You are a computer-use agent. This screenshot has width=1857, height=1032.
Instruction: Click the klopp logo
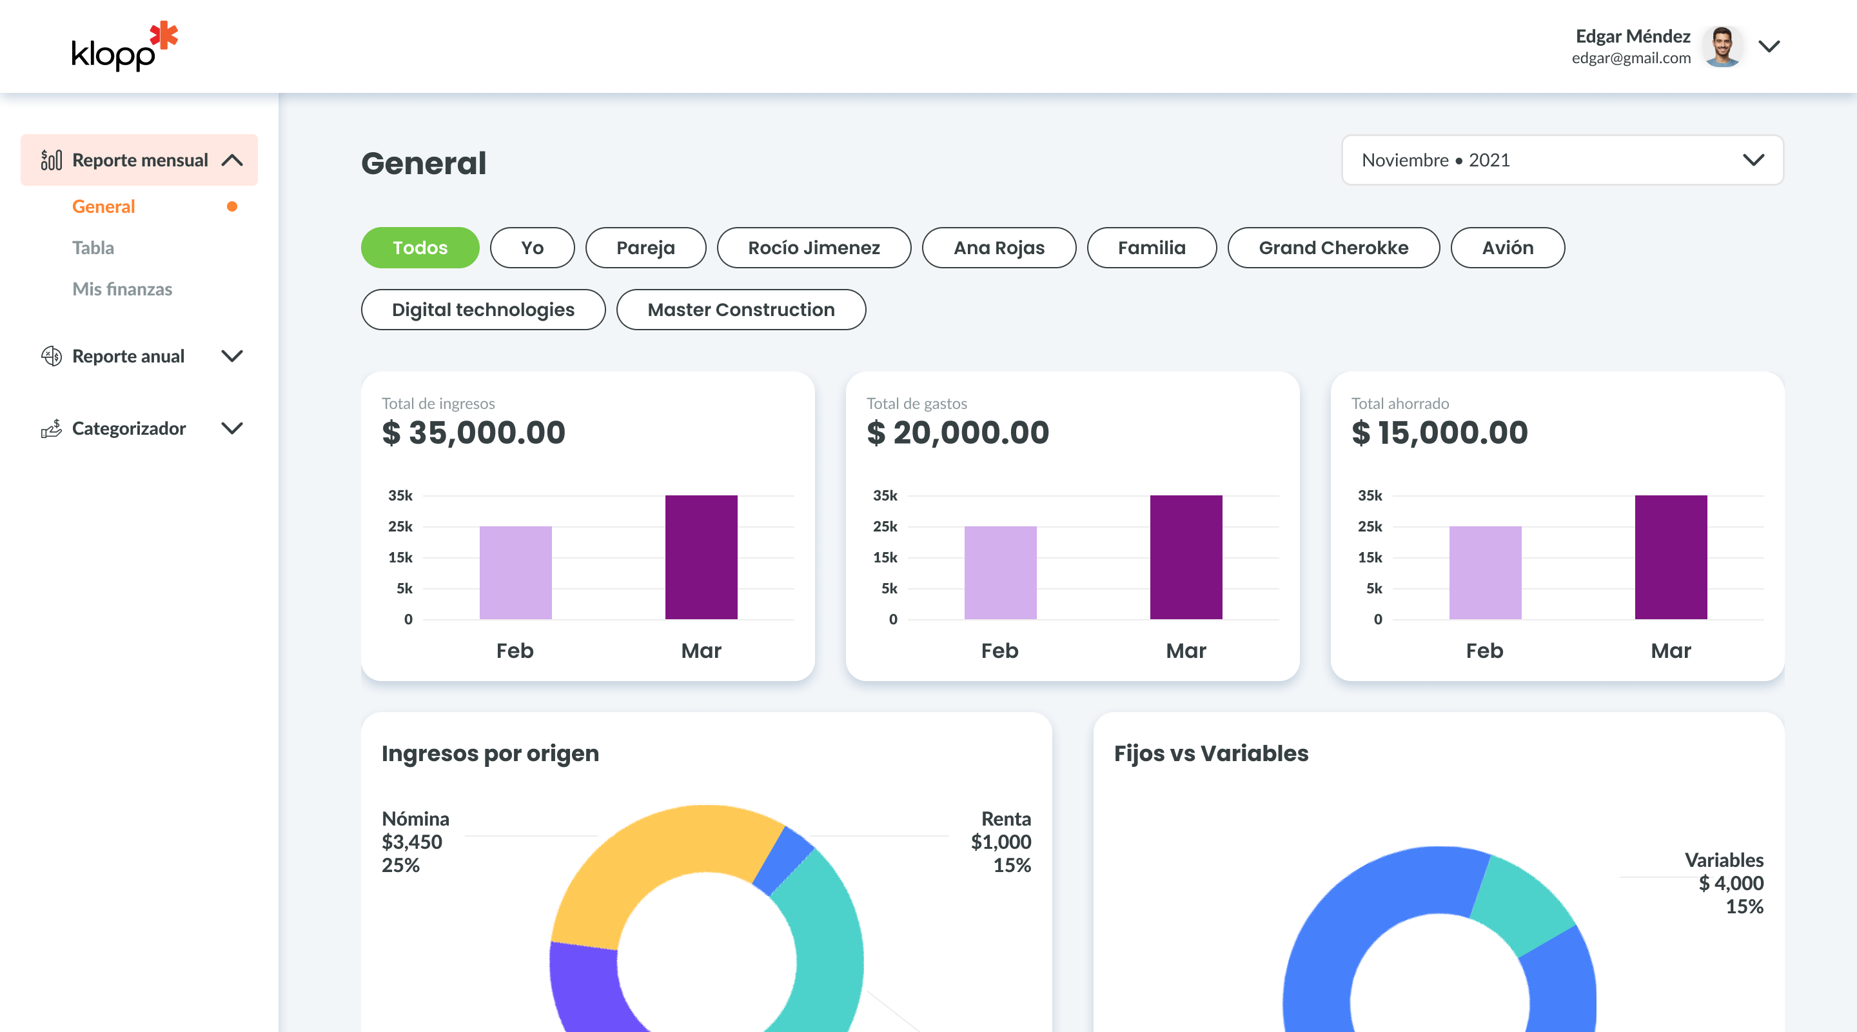[x=123, y=46]
